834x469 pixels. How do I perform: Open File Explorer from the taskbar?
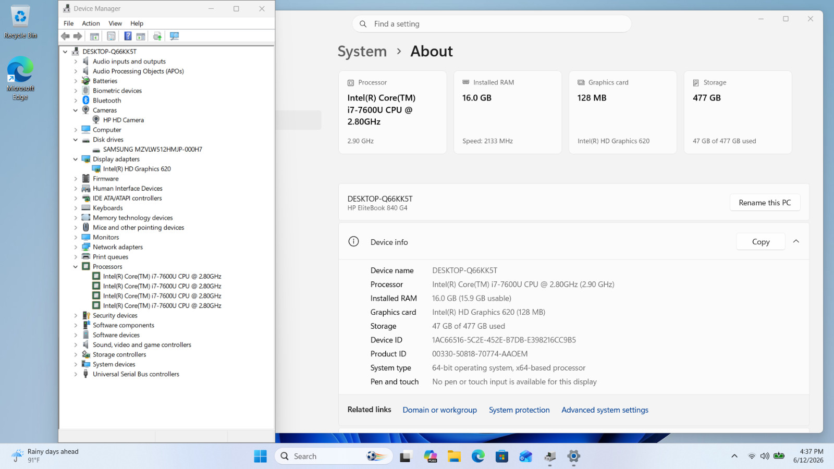click(454, 456)
